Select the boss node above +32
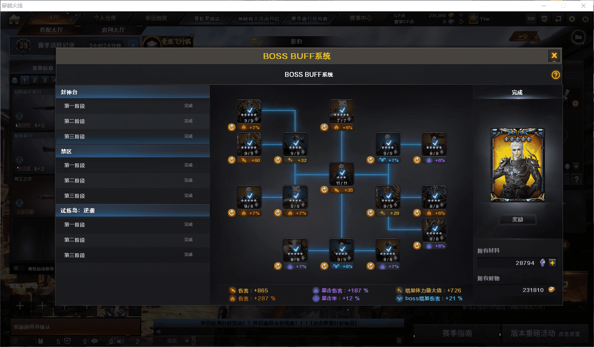Viewport: 594px width, 347px height. pyautogui.click(x=295, y=144)
